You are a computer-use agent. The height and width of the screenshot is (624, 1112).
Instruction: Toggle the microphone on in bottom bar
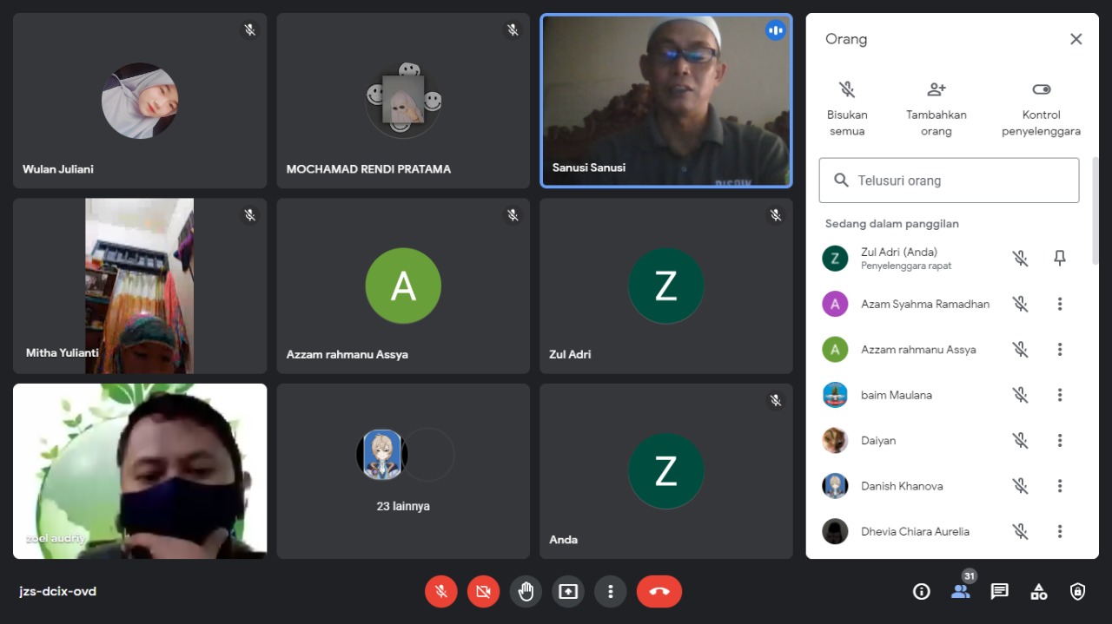(441, 592)
